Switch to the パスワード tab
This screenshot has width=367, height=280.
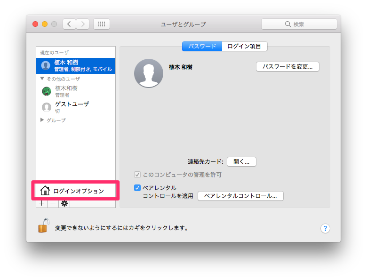(x=202, y=47)
